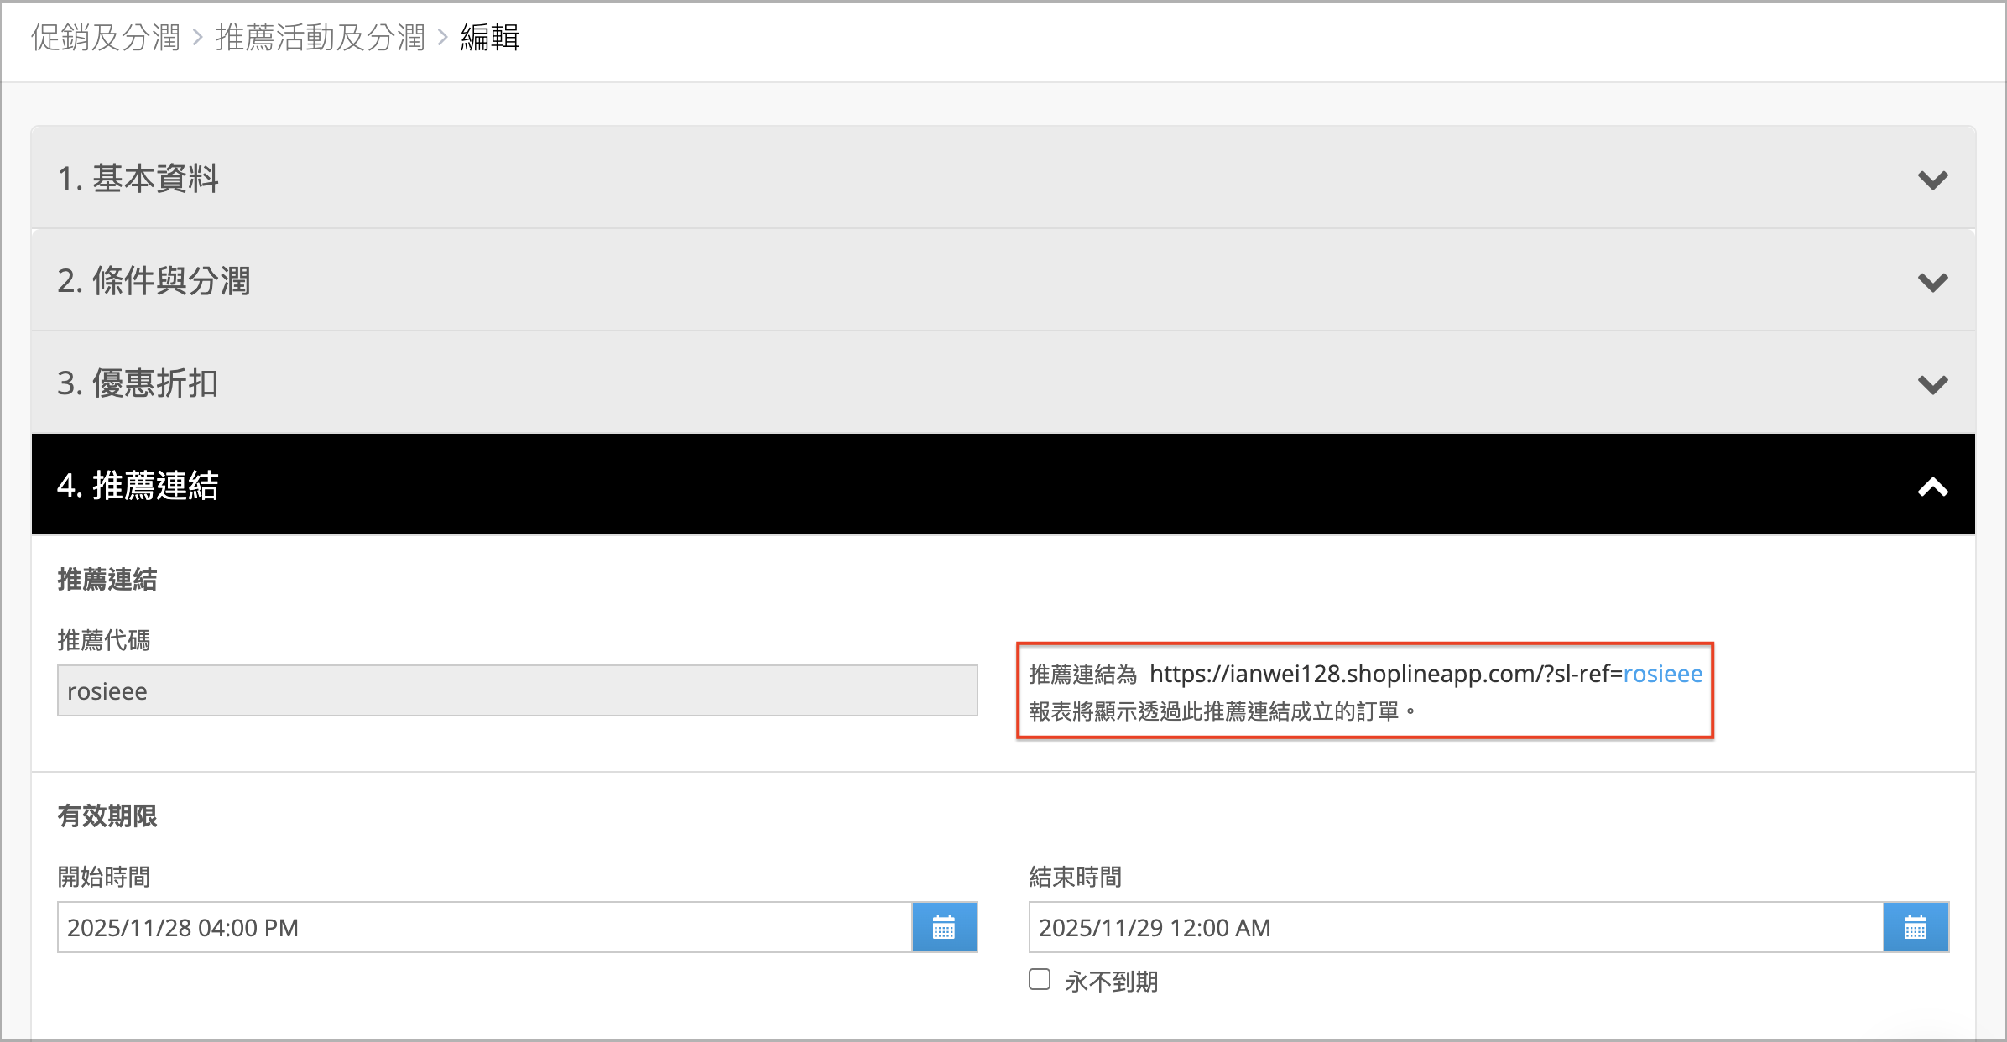Select the https://ianwei128.shoplineapp.com/?sl-ref= URL text
Image resolution: width=2007 pixels, height=1042 pixels.
click(x=1386, y=674)
